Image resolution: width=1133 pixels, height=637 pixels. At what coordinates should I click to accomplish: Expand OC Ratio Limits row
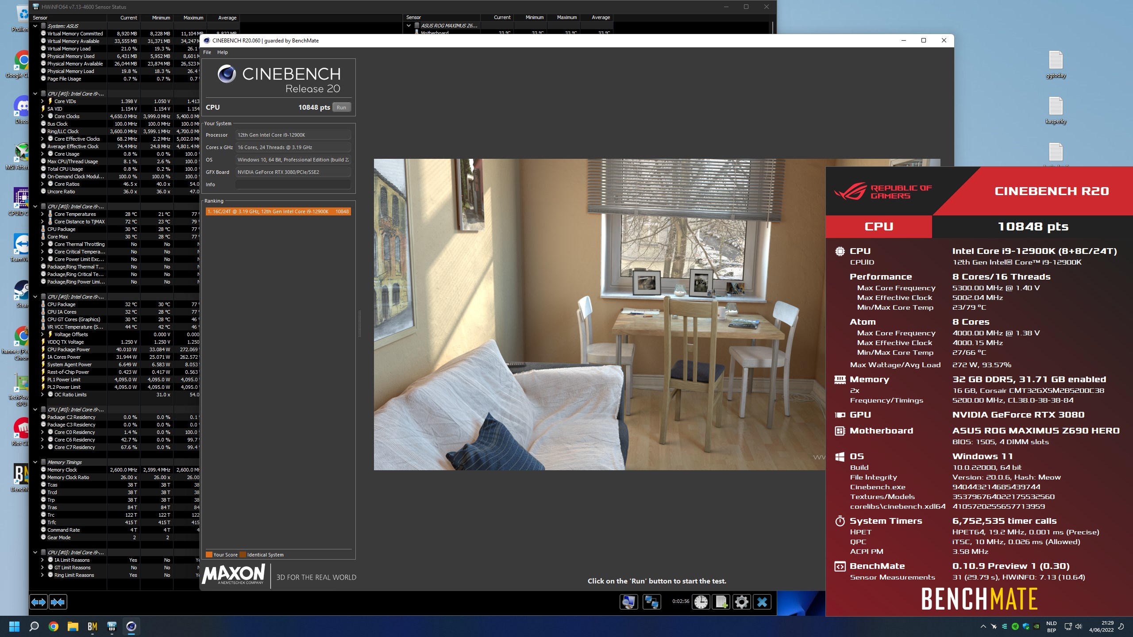(x=42, y=395)
